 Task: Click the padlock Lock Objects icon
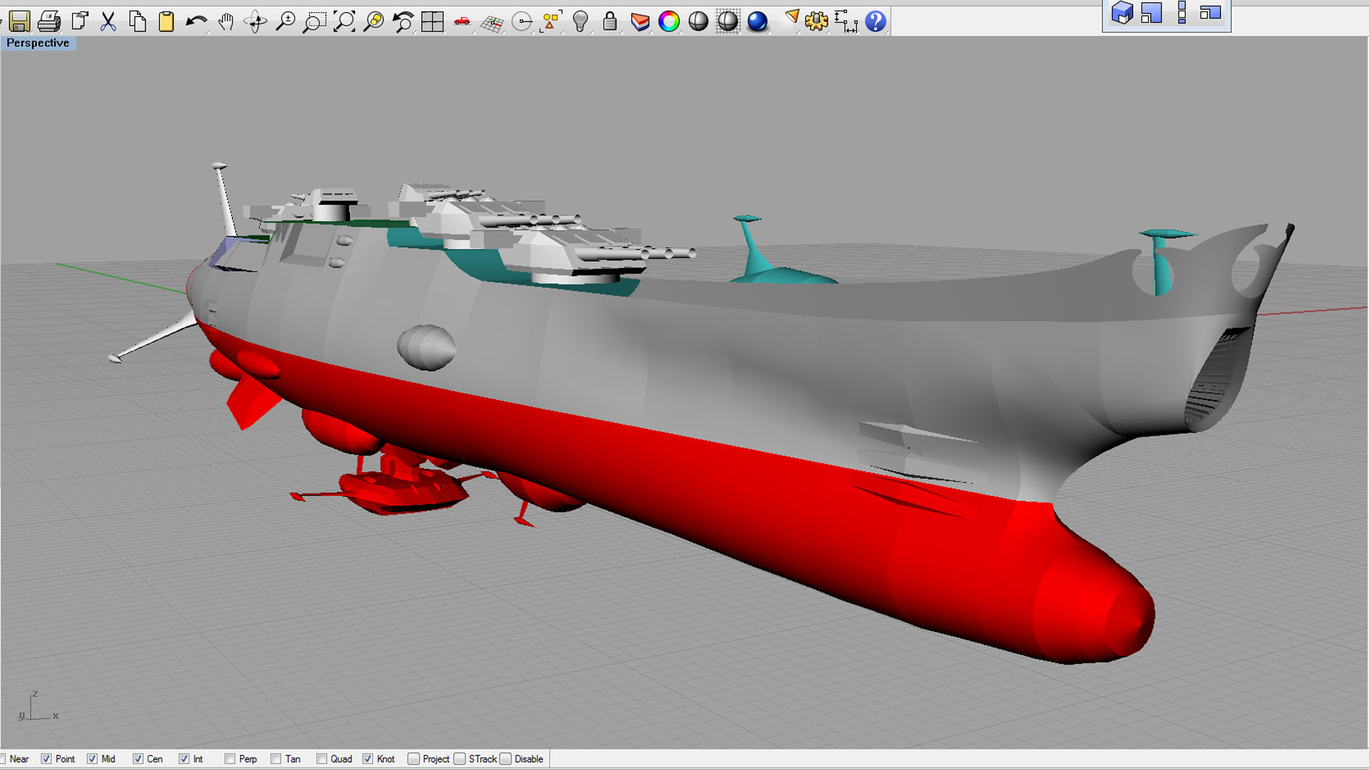(610, 21)
